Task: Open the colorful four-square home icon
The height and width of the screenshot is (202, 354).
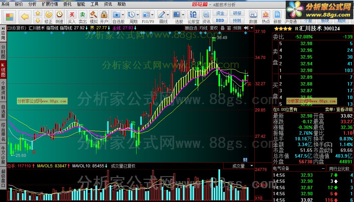Action: (9, 17)
